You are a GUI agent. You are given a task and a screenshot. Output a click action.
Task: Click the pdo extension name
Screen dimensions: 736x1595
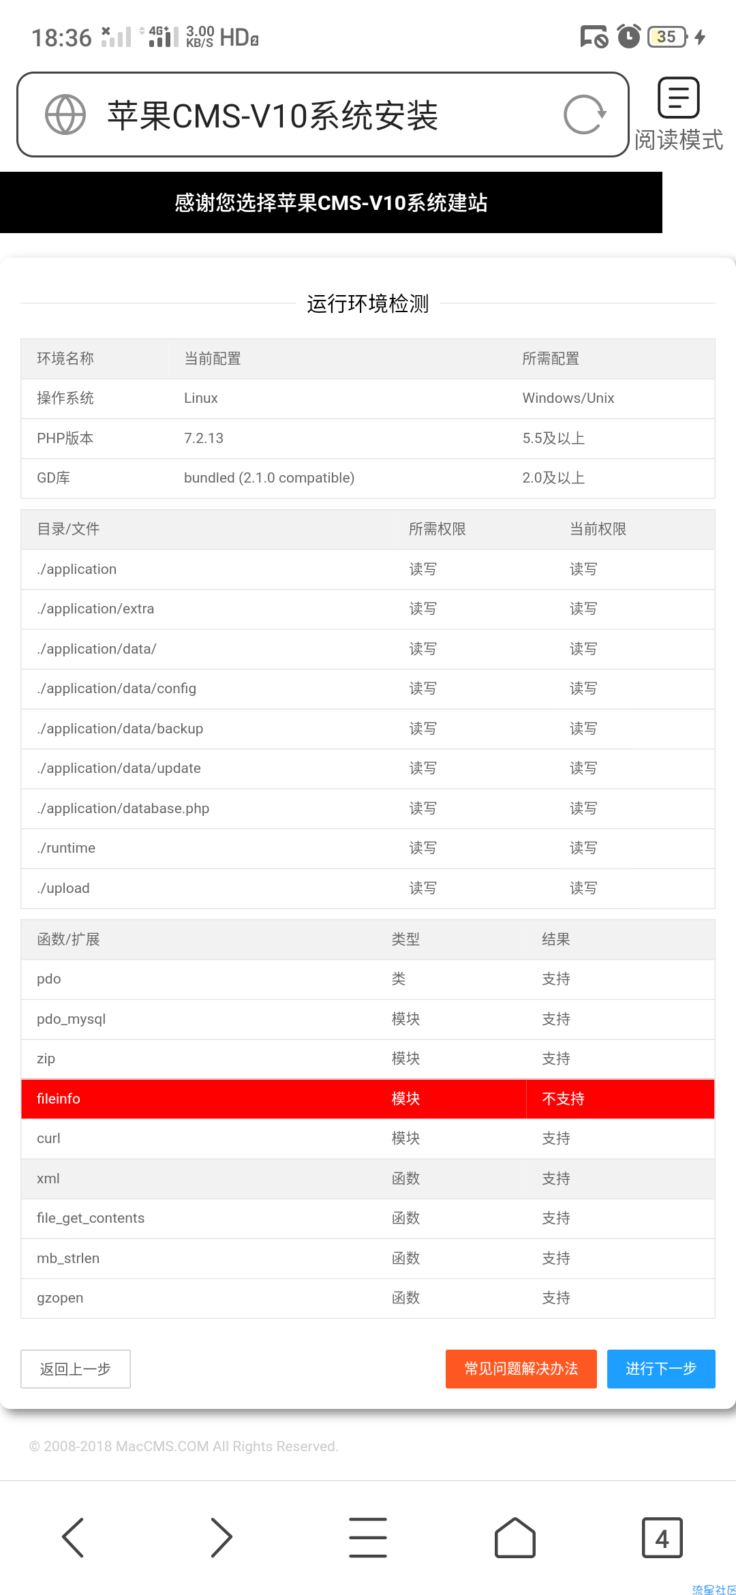pyautogui.click(x=49, y=979)
